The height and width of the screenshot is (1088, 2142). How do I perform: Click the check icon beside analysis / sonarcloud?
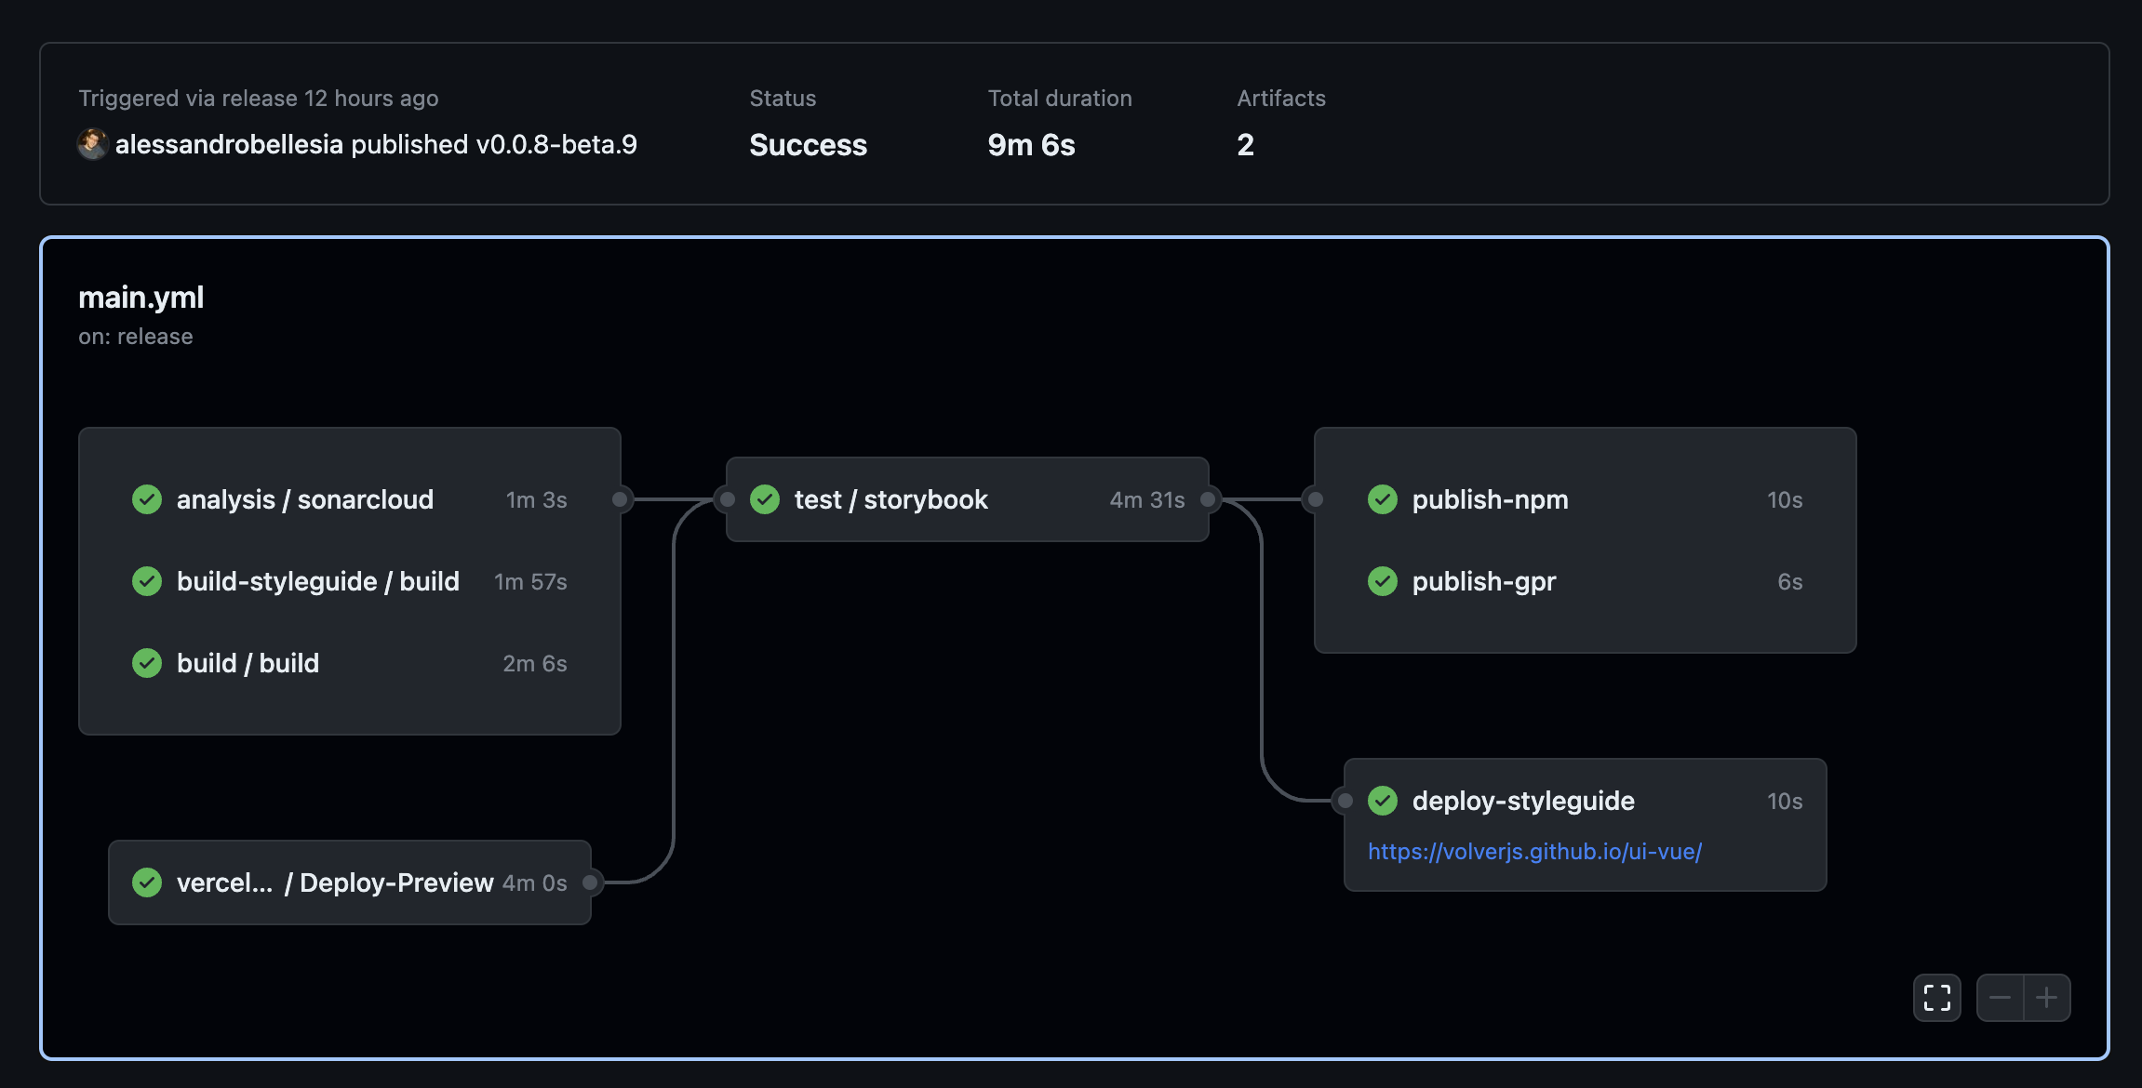point(146,499)
